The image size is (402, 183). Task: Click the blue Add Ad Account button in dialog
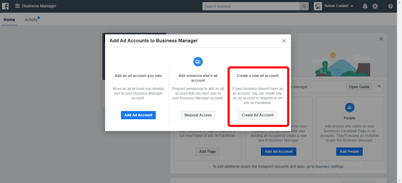[138, 115]
